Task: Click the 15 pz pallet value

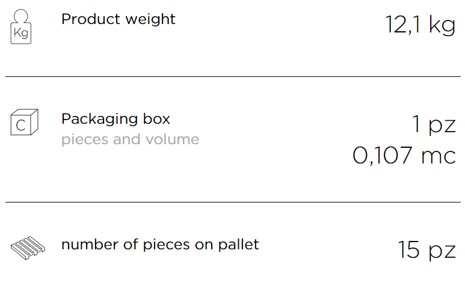Action: [427, 250]
